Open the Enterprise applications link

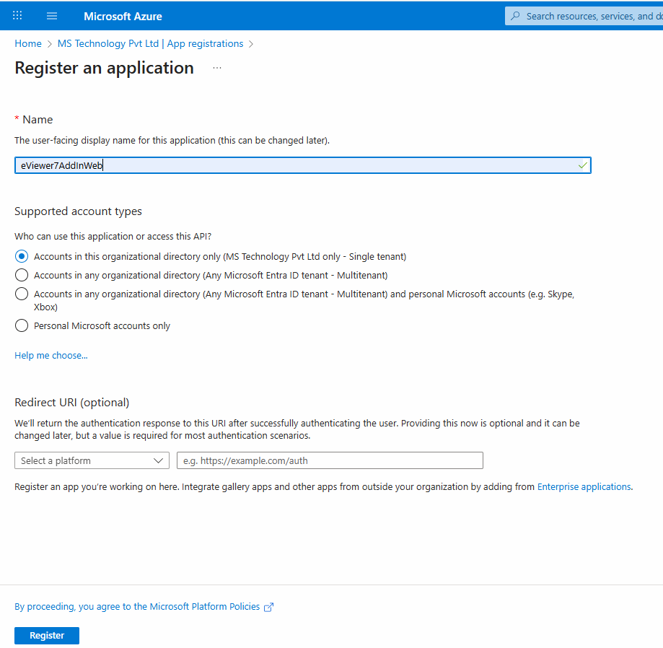click(x=584, y=486)
